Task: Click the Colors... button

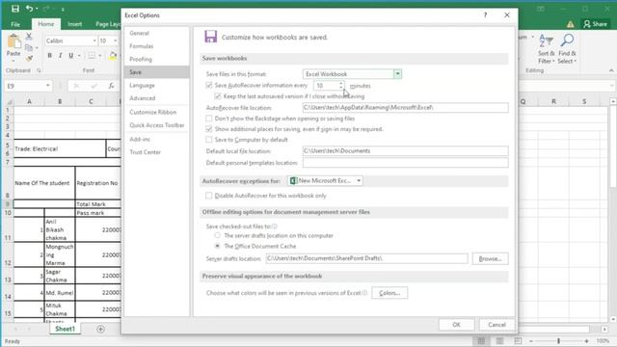Action: 389,293
